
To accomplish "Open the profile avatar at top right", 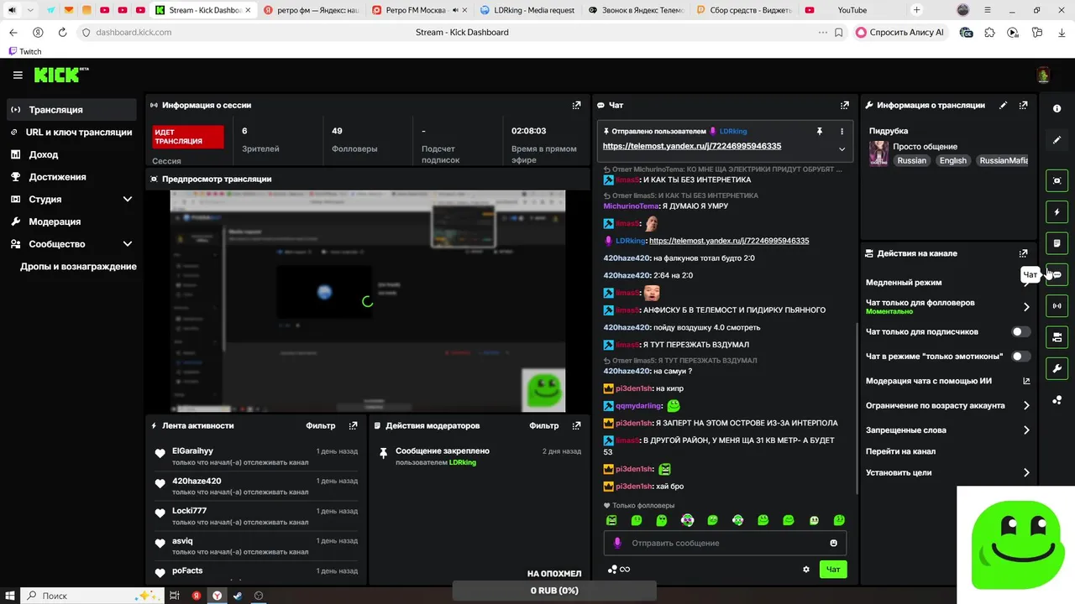I will tap(1043, 75).
